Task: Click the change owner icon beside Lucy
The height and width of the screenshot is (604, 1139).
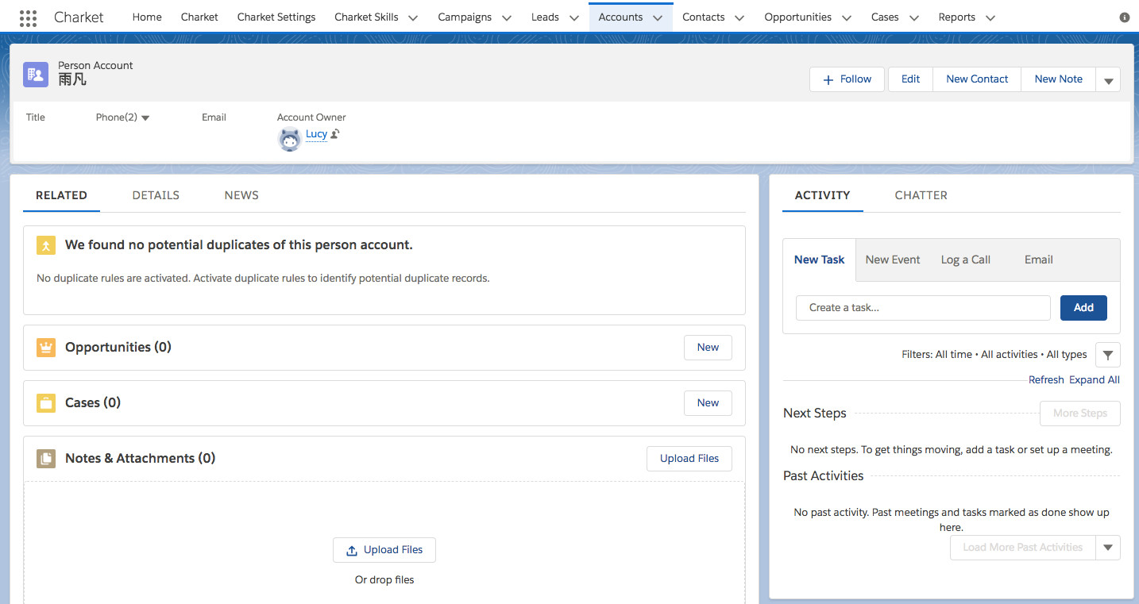Action: coord(335,134)
